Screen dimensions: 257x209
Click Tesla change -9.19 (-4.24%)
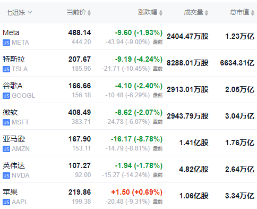(139, 59)
